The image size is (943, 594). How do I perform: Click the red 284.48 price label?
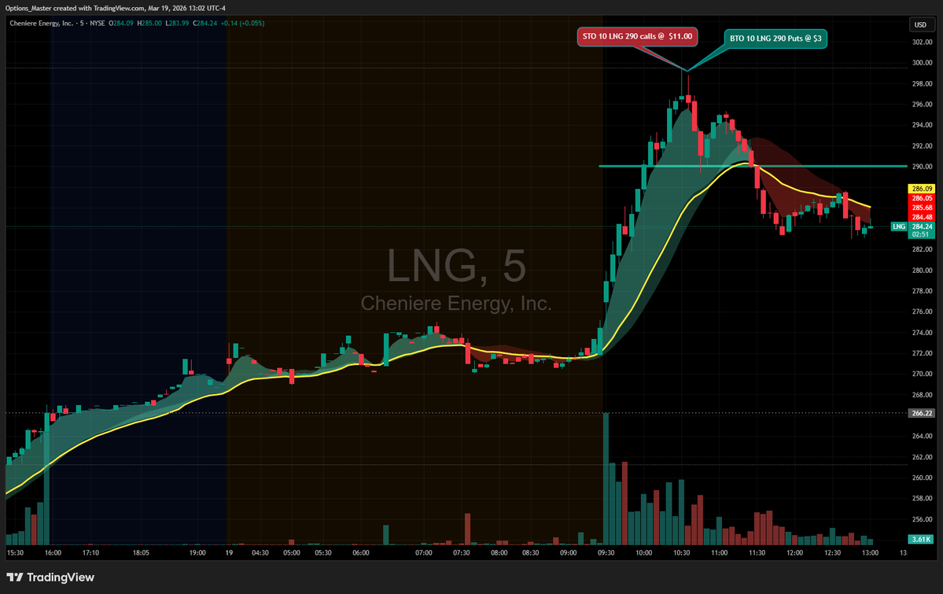[921, 217]
